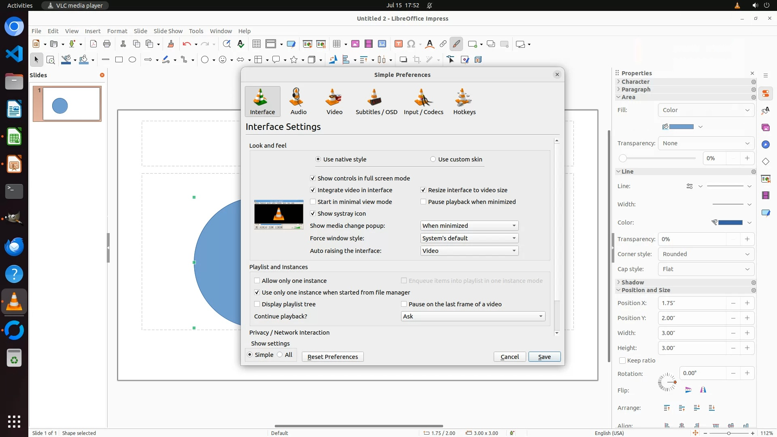Click the Print toolbar icon

107,44
